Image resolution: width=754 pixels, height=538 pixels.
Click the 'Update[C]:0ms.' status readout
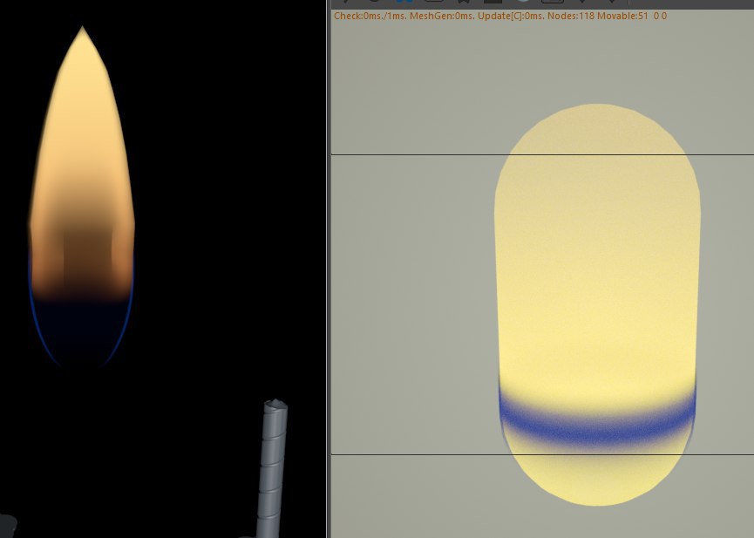(x=511, y=16)
